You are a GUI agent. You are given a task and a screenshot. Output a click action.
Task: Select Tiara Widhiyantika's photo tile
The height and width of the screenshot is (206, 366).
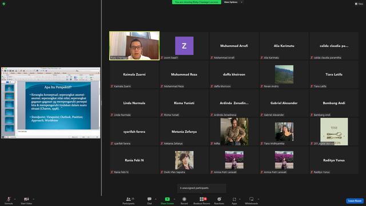click(x=284, y=132)
